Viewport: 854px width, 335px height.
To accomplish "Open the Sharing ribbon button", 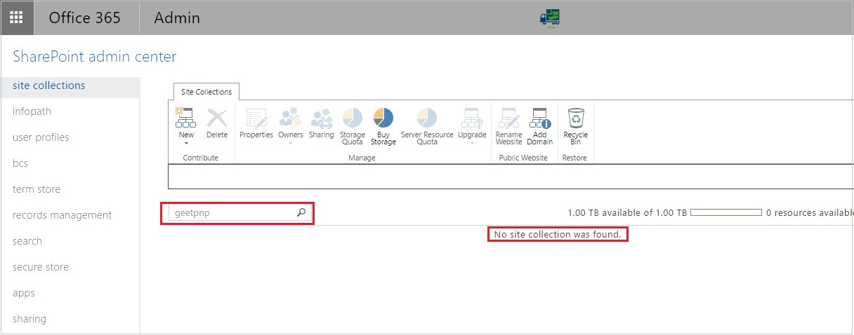I will pos(322,123).
